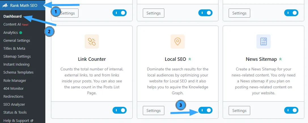This screenshot has width=308, height=123.
Task: Open Status & Tools in the sidebar
Action: tap(15, 112)
